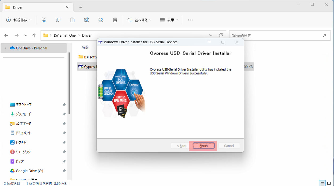
Task: Switch to details view in status bar
Action: coord(322,183)
